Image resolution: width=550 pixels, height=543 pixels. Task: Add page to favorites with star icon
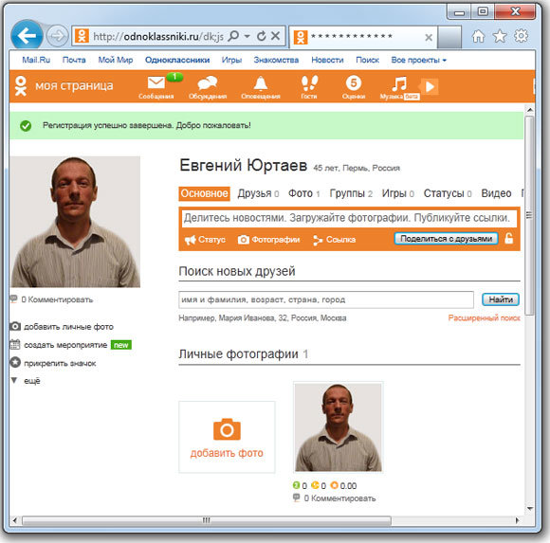[x=500, y=36]
